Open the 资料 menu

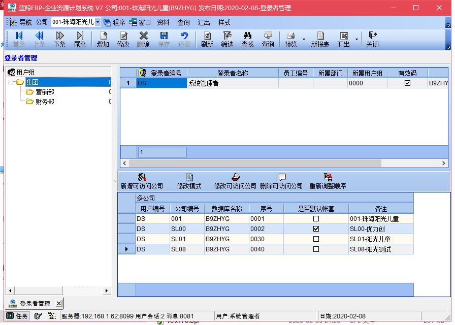coord(163,22)
